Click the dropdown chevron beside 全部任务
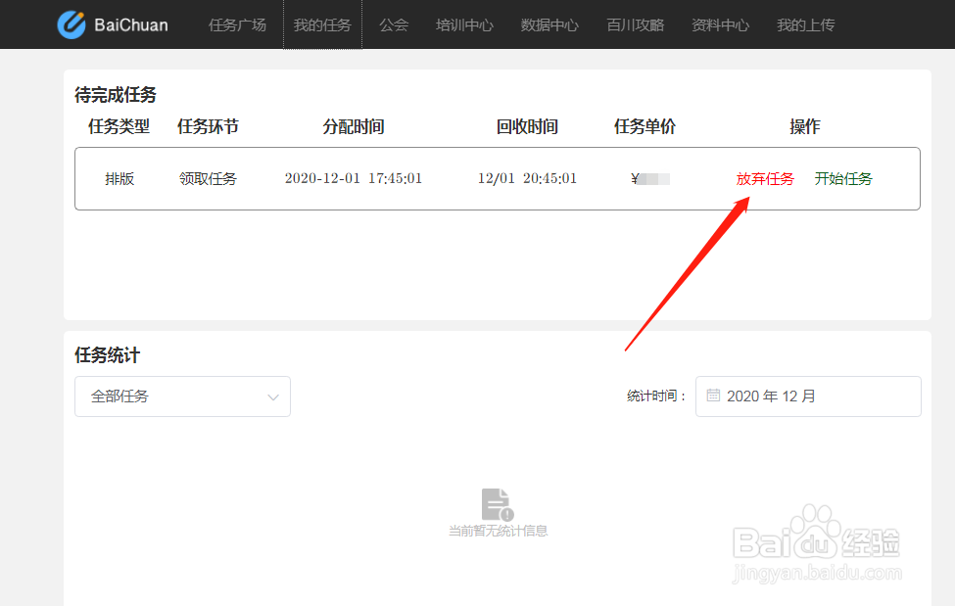Screen dimensions: 955x606 (273, 397)
